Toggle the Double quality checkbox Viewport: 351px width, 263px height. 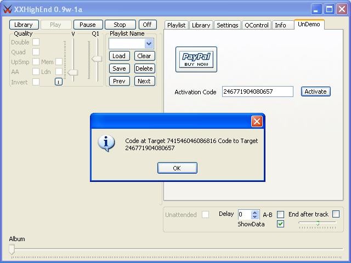tap(36, 42)
